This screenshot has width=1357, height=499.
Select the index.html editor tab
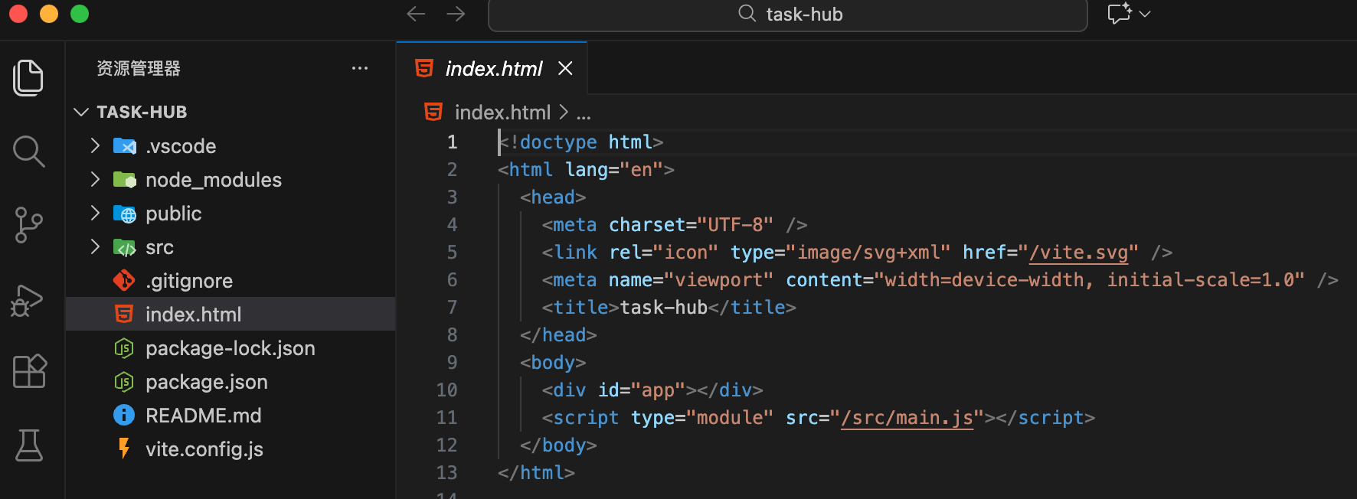tap(493, 69)
